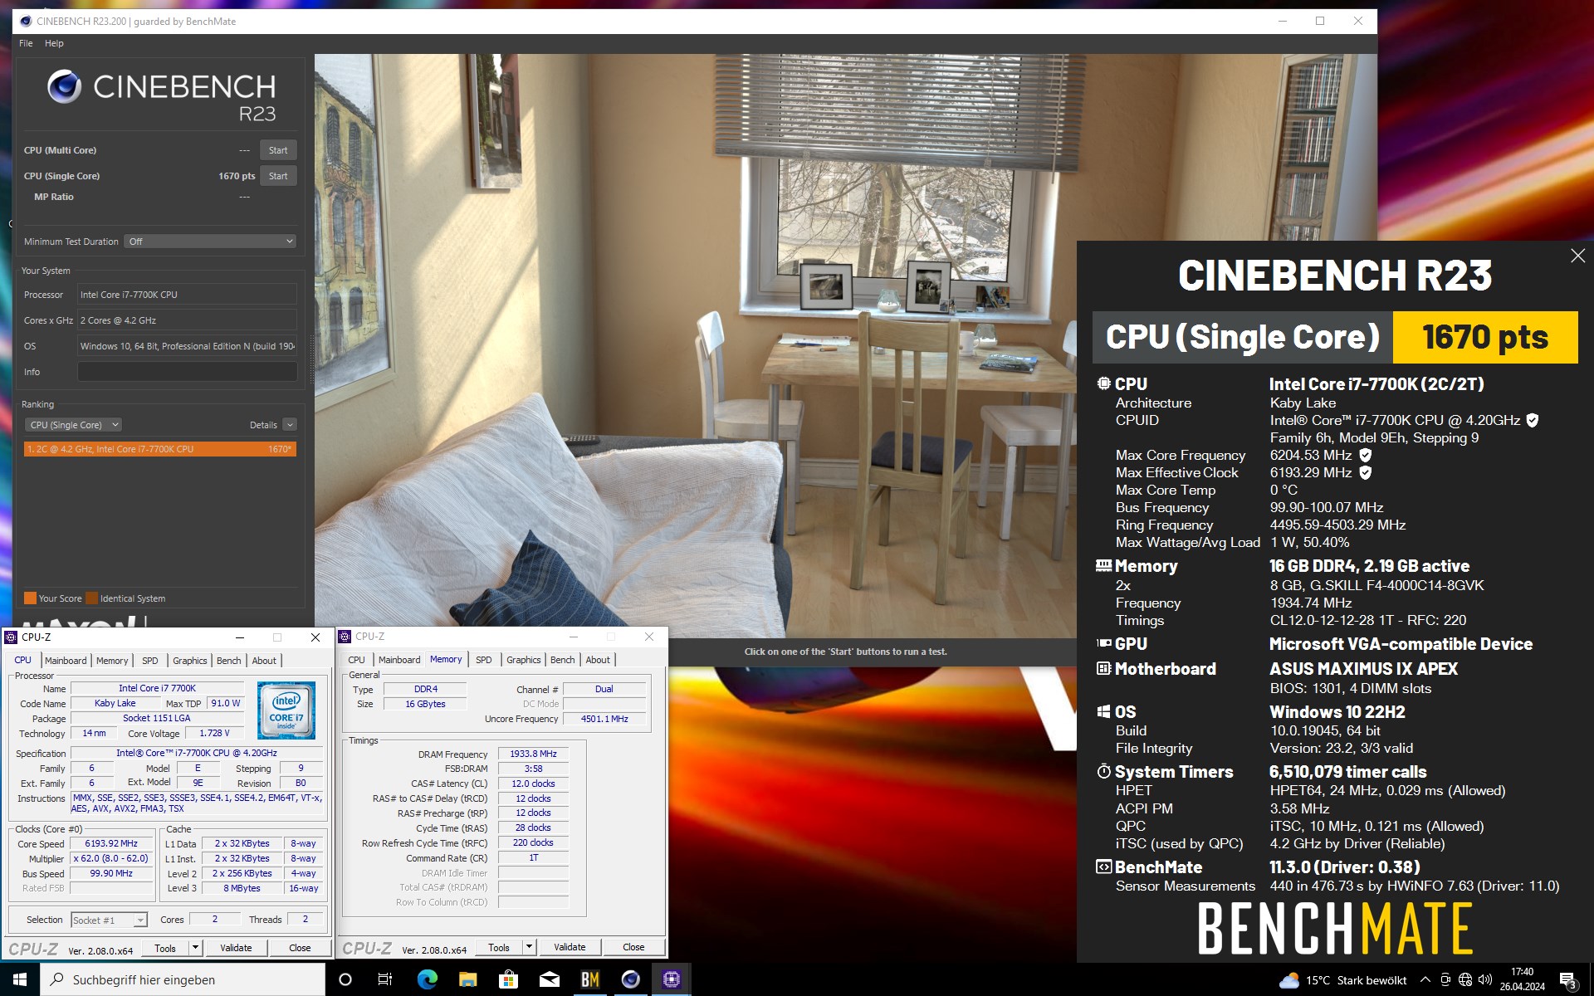Screen dimensions: 1594x996
Task: Open Tools arrow in Memory tab CPU-Z window
Action: 529,947
